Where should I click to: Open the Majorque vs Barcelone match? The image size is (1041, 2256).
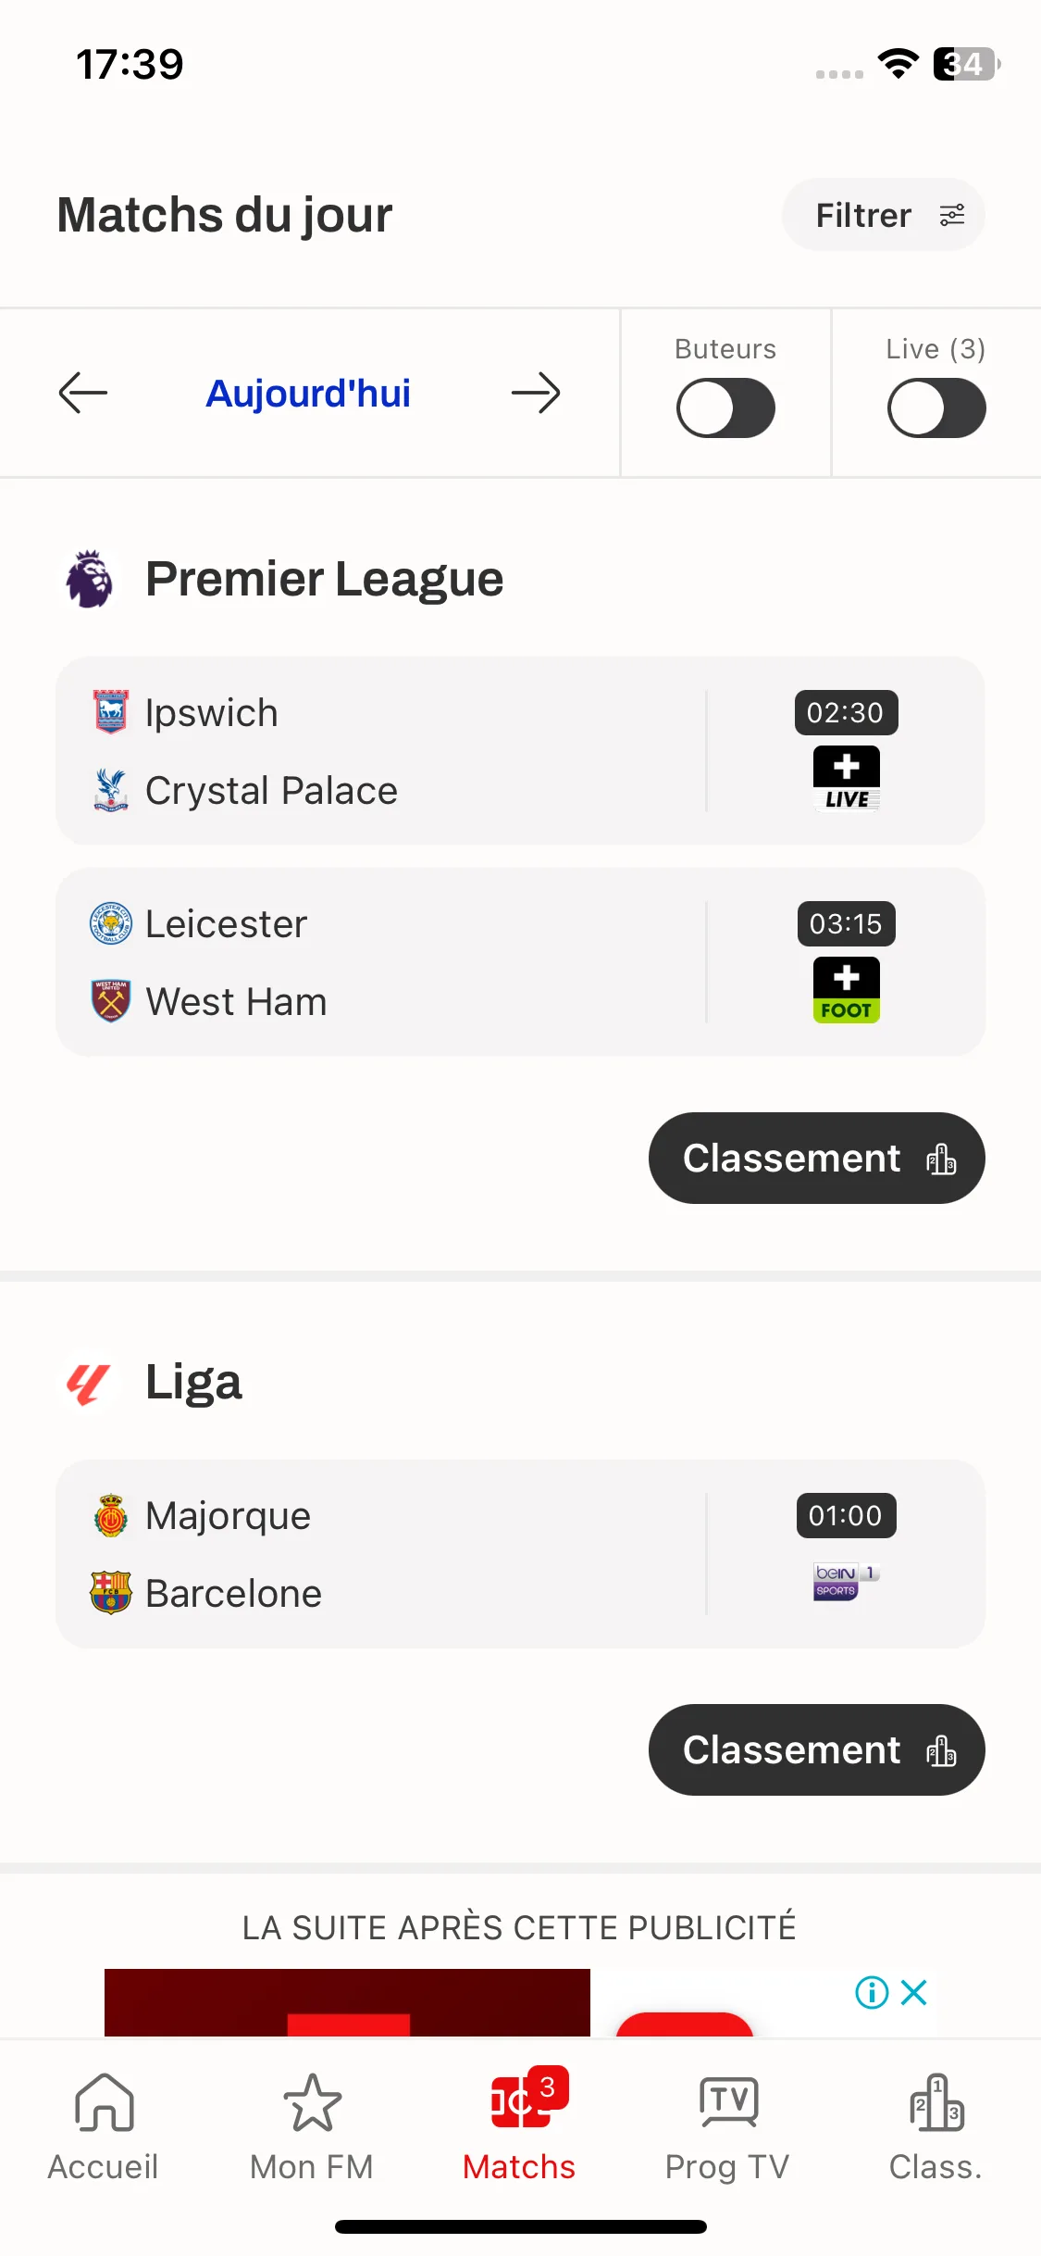pos(520,1554)
